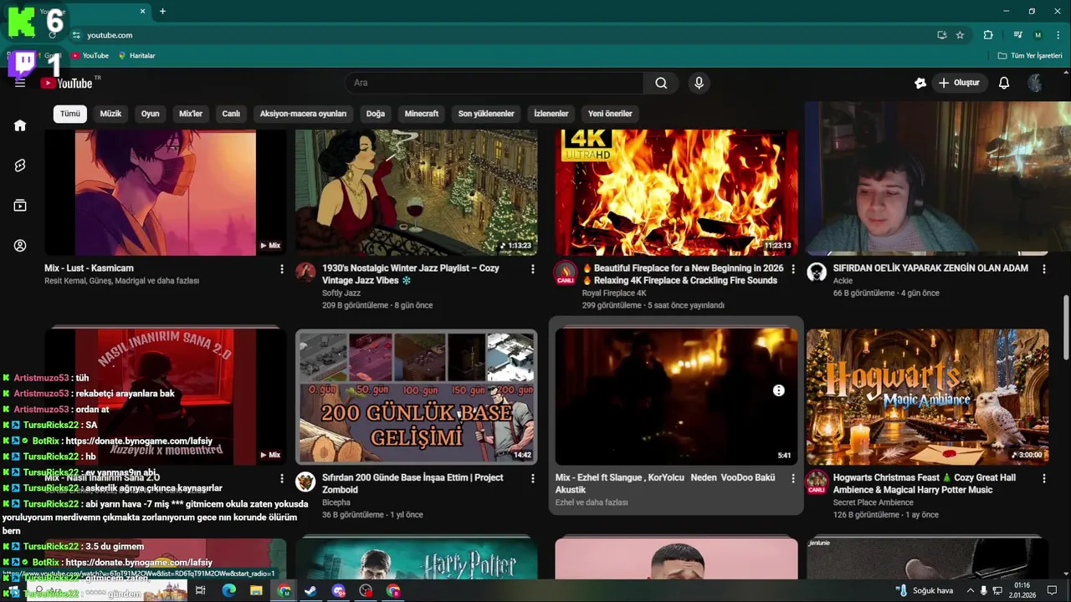
Task: Open Softly Jazz channel avatar
Action: [x=306, y=273]
